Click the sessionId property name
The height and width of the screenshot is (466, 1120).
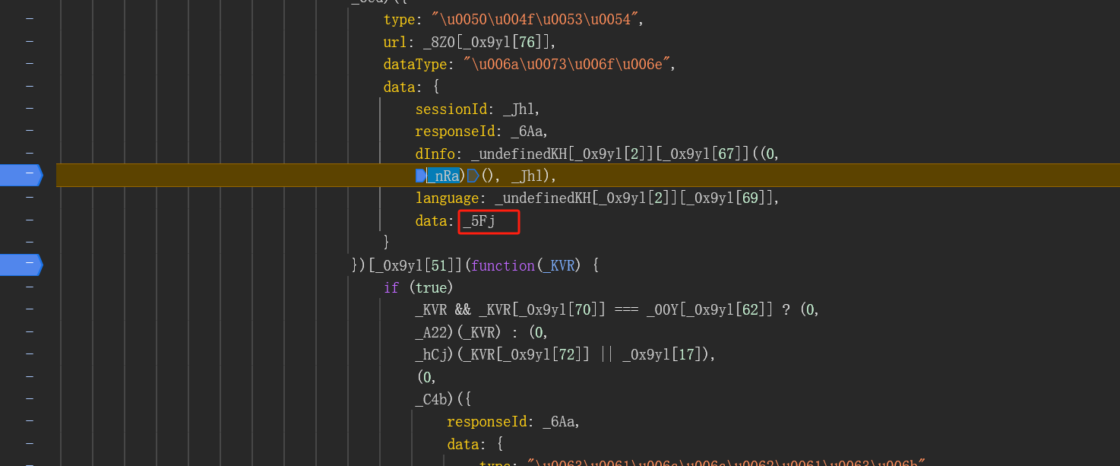[x=451, y=109]
